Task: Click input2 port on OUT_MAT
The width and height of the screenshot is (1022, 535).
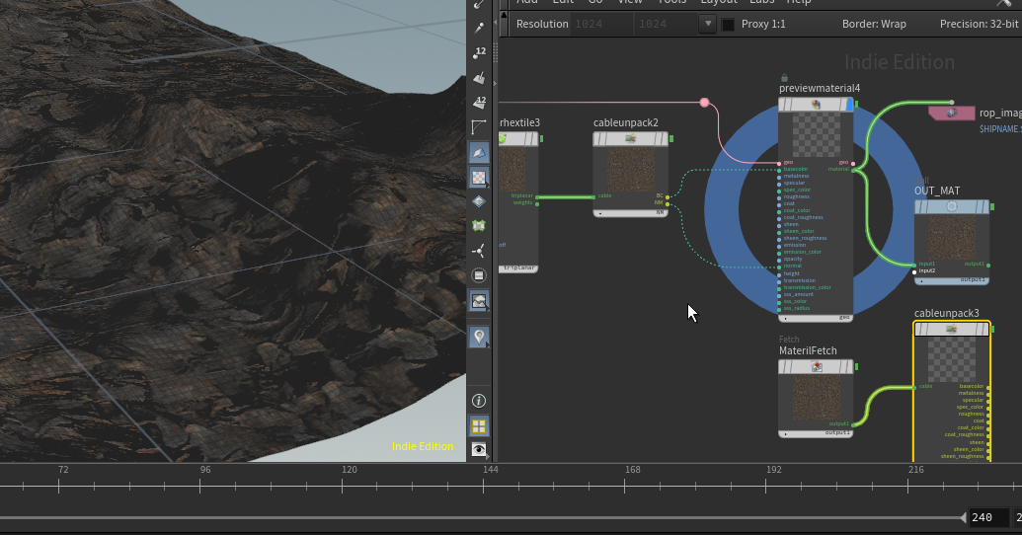Action: tap(915, 271)
